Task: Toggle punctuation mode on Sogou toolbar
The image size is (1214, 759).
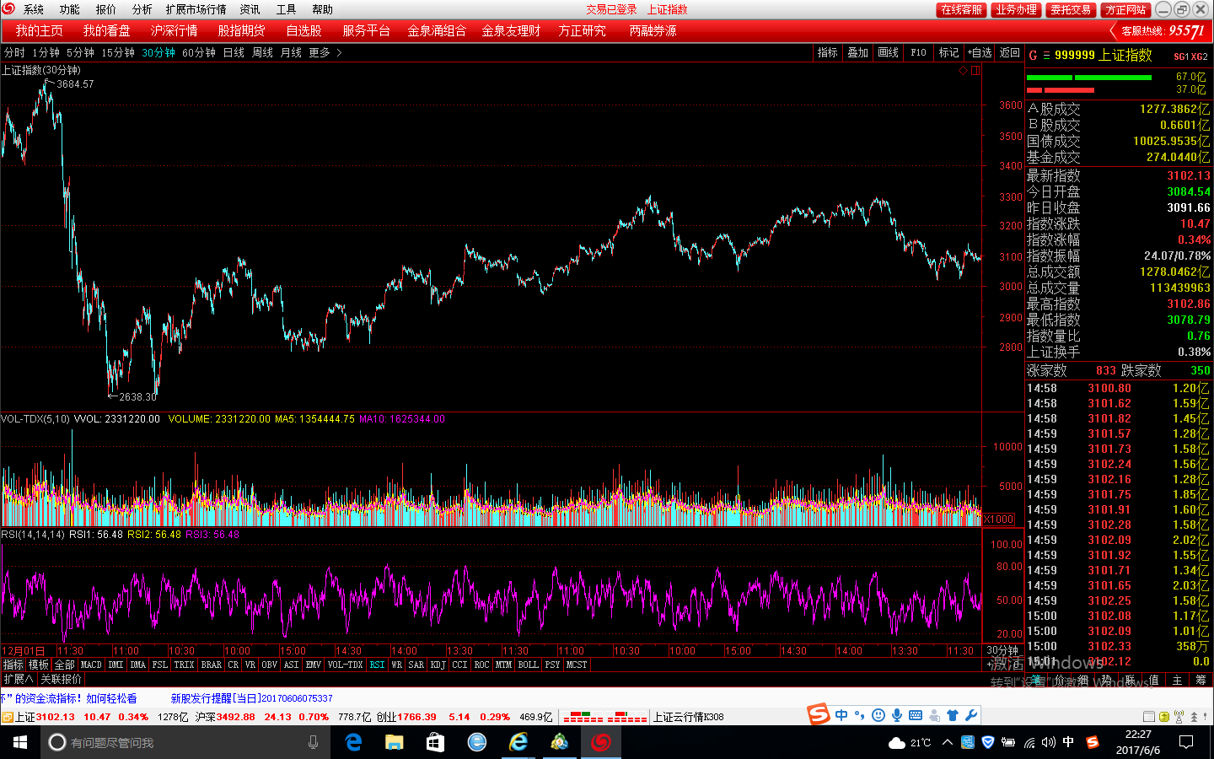Action: [859, 715]
